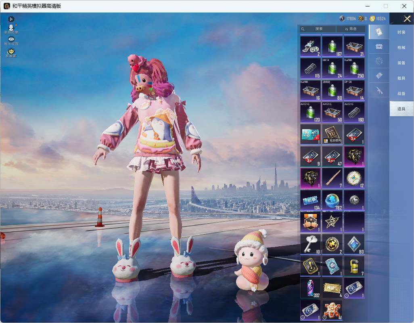Select the ticket sub-category icon
The image size is (414, 323).
pos(379,76)
